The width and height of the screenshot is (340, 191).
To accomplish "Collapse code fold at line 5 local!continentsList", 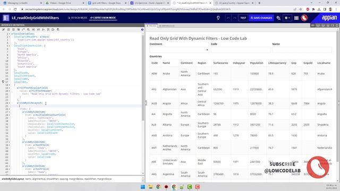I will [x=10, y=46].
